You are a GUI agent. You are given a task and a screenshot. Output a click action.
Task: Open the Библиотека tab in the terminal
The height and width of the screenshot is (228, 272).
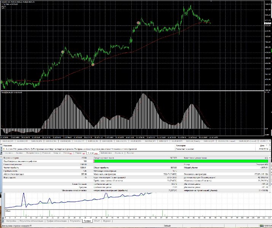click(106, 153)
